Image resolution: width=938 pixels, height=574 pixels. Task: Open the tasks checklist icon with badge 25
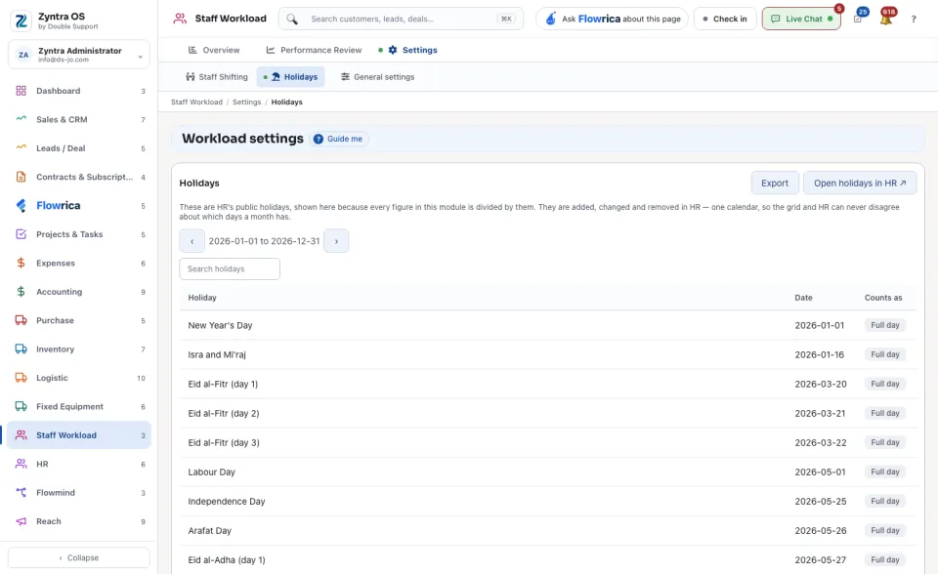[x=858, y=19]
